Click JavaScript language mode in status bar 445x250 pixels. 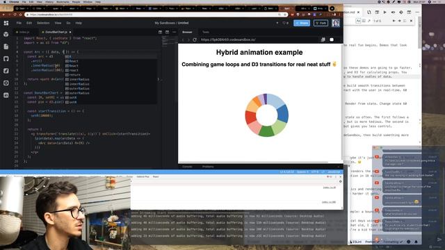click(x=334, y=172)
